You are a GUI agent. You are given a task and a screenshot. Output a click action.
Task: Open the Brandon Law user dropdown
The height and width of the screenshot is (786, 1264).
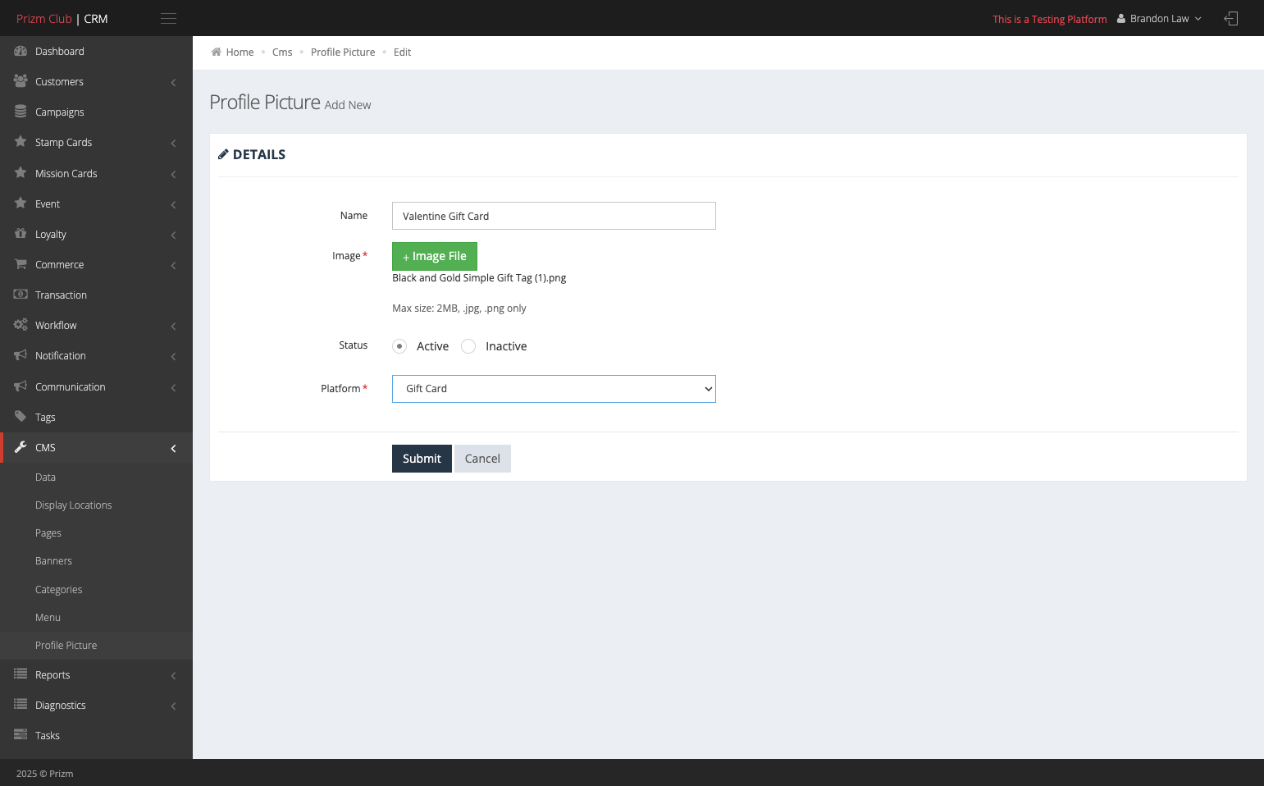pyautogui.click(x=1159, y=19)
